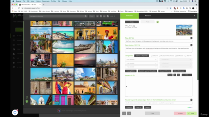This screenshot has height=117, width=209.
Task: Click the keyword entry input field
Action: click(159, 103)
